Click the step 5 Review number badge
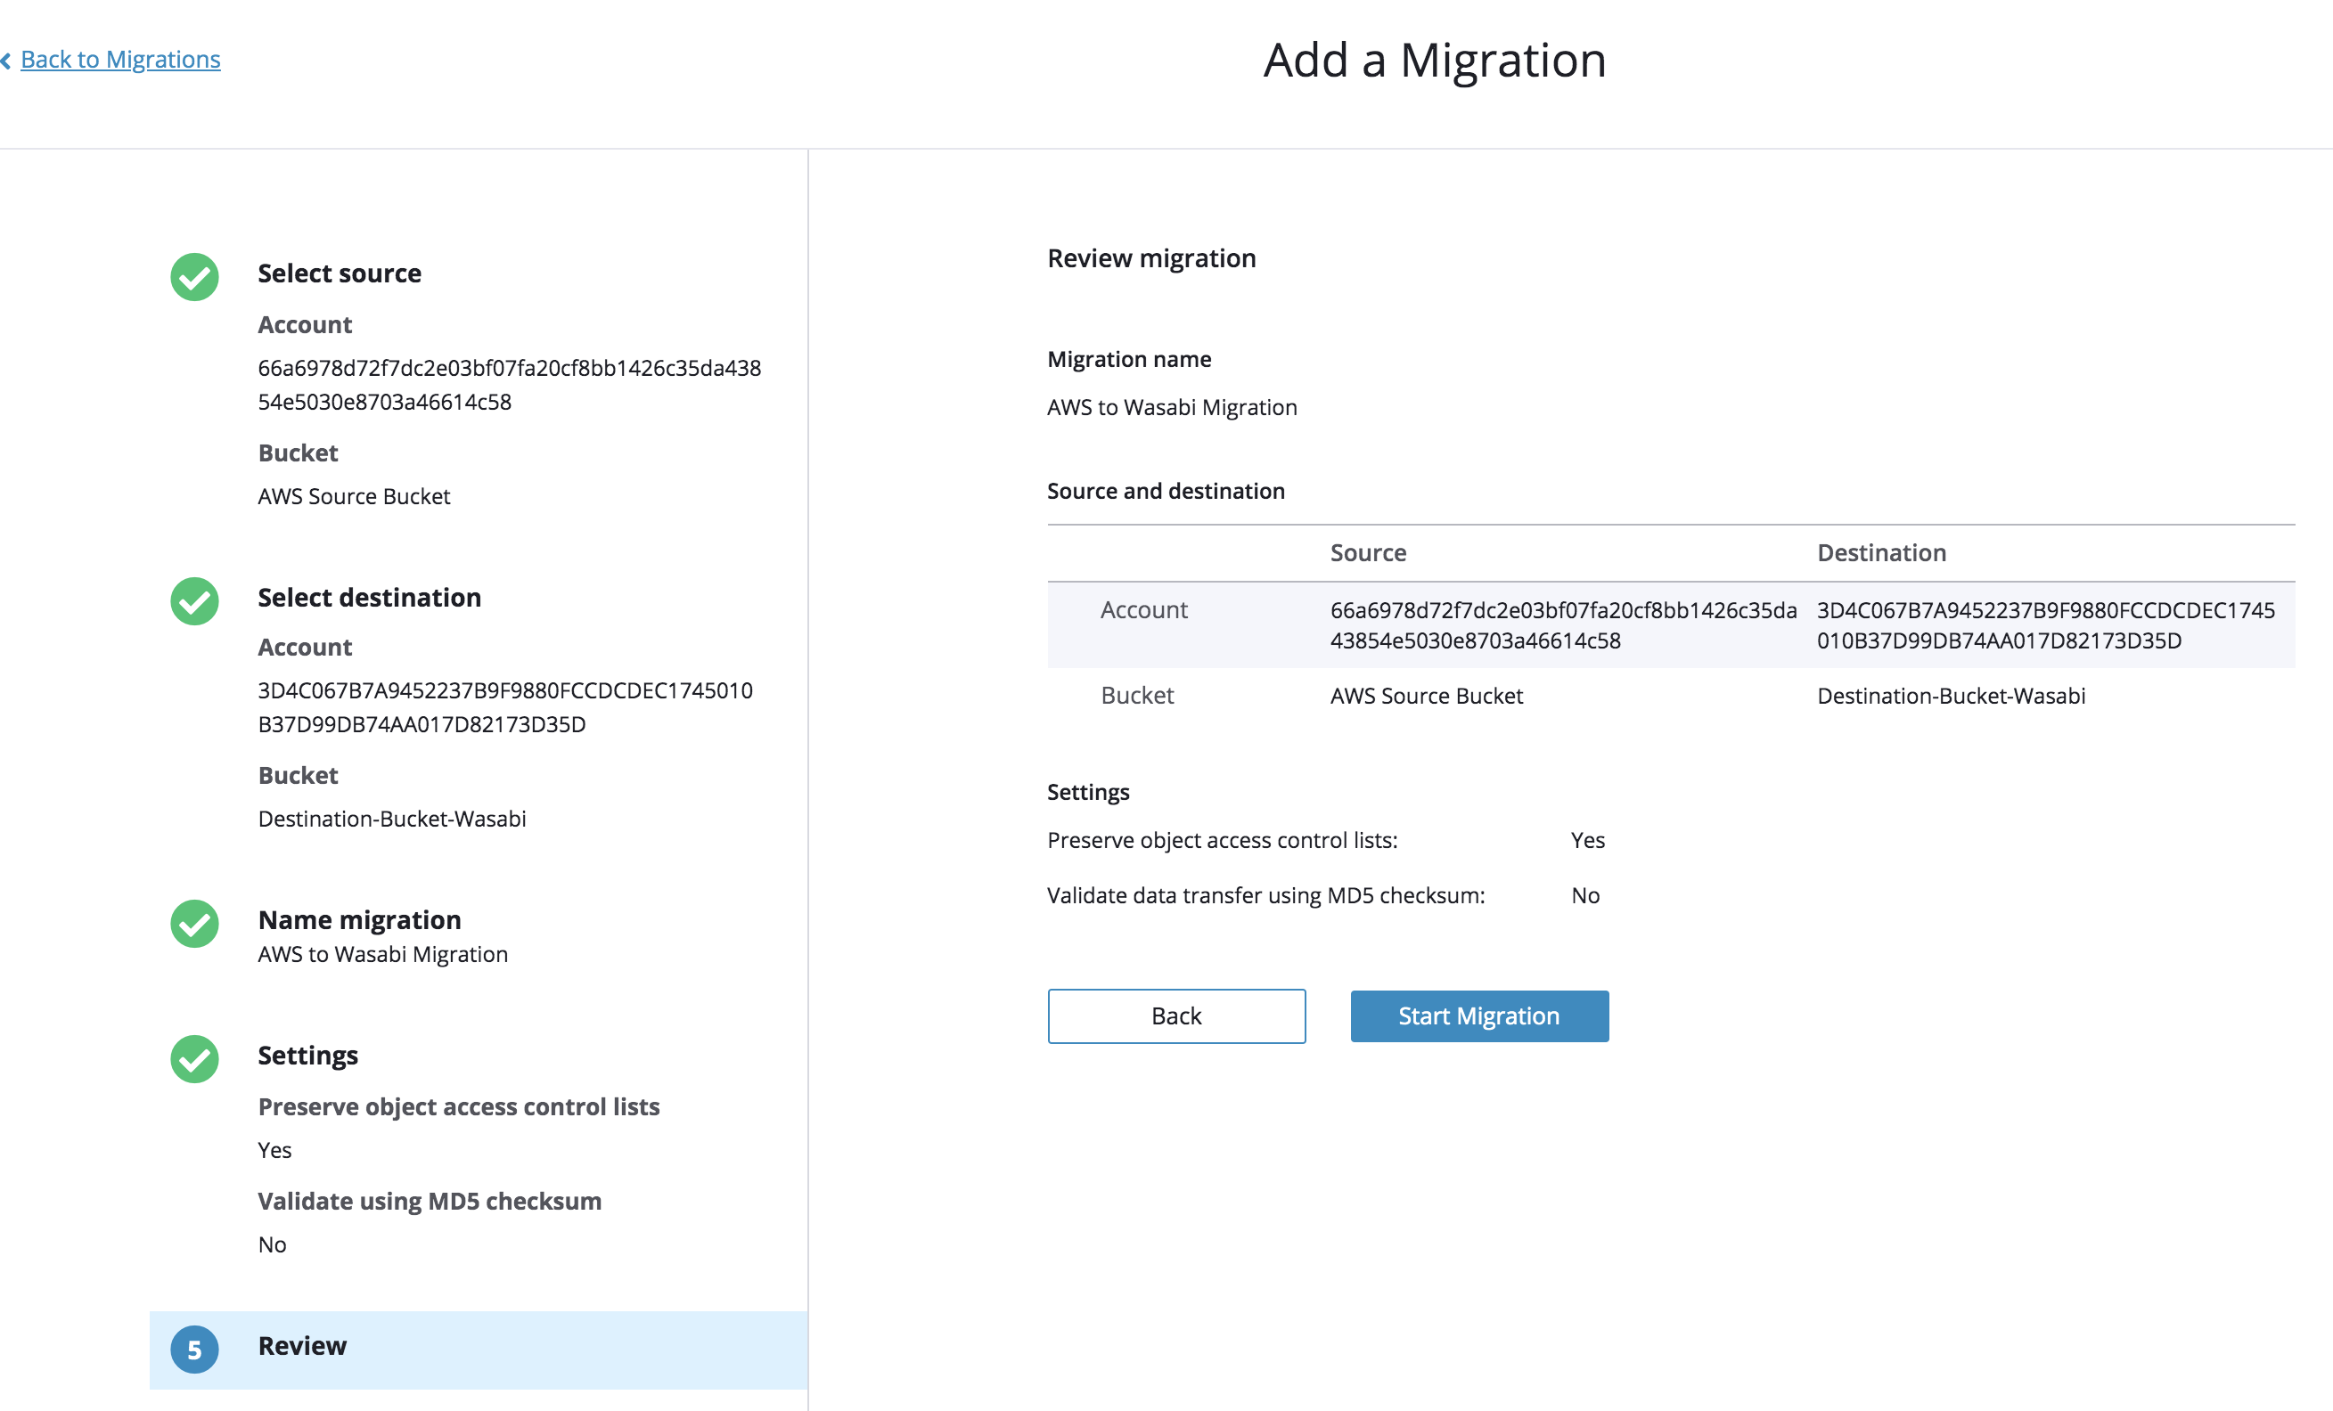This screenshot has height=1411, width=2333. click(x=194, y=1350)
